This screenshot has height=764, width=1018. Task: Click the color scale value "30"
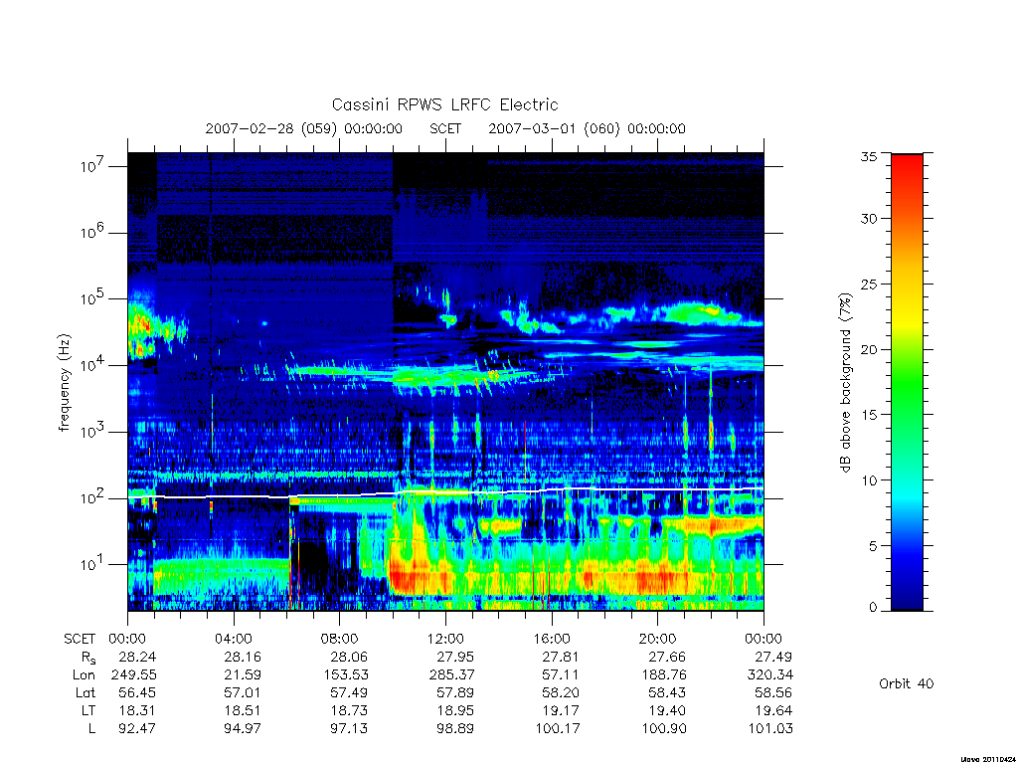868,218
